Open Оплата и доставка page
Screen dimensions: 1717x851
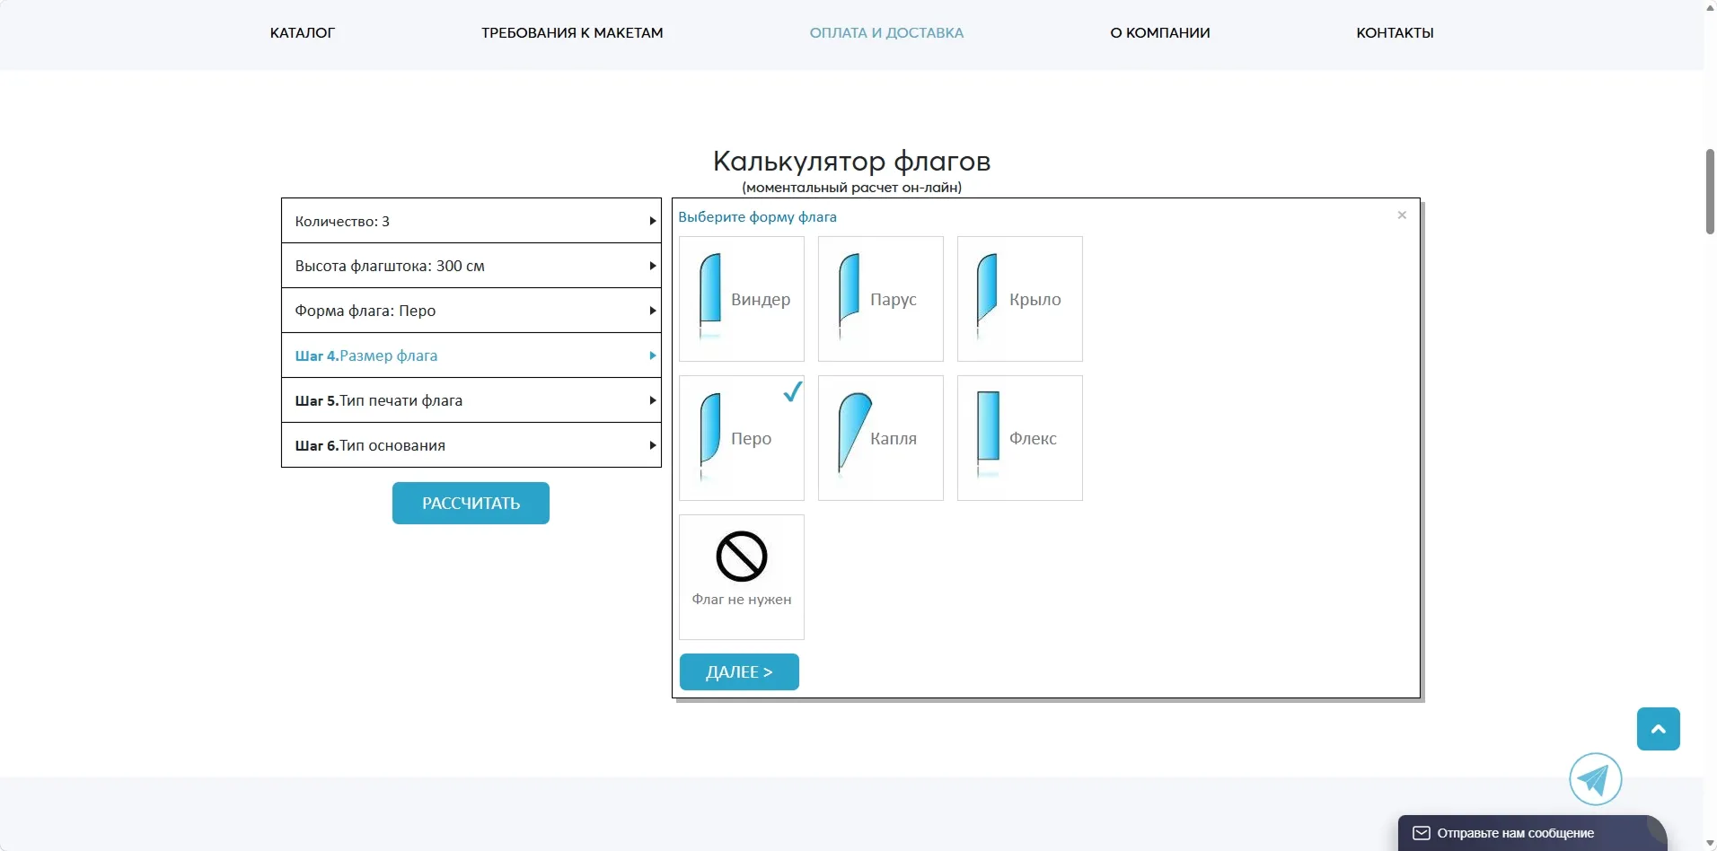click(886, 33)
